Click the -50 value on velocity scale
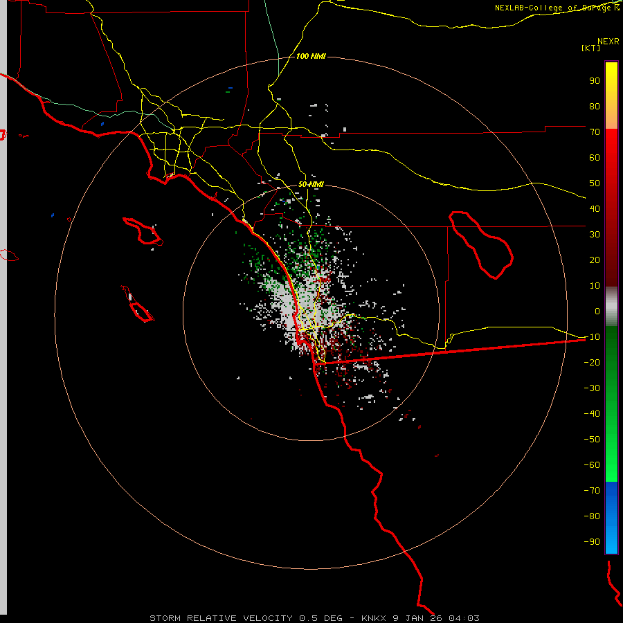The image size is (623, 623). (592, 439)
